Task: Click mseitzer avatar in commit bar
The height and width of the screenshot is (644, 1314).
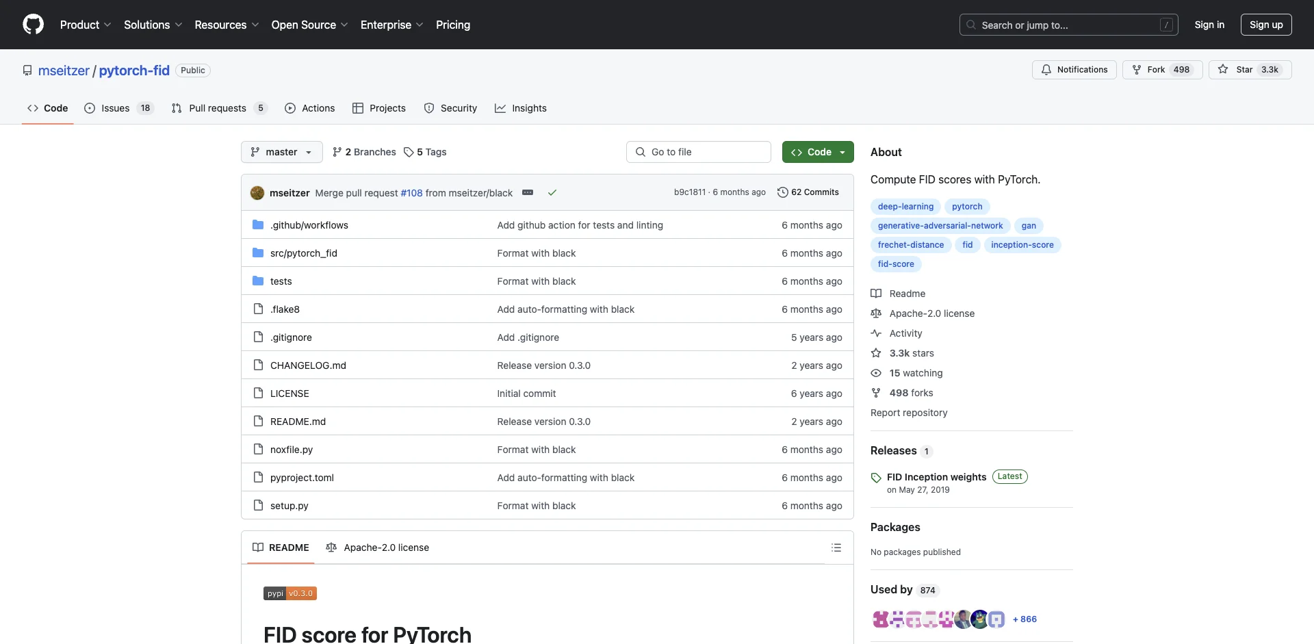Action: [x=257, y=193]
